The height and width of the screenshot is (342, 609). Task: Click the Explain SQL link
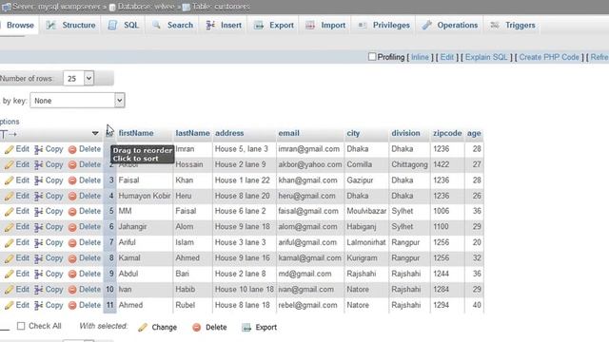click(486, 57)
